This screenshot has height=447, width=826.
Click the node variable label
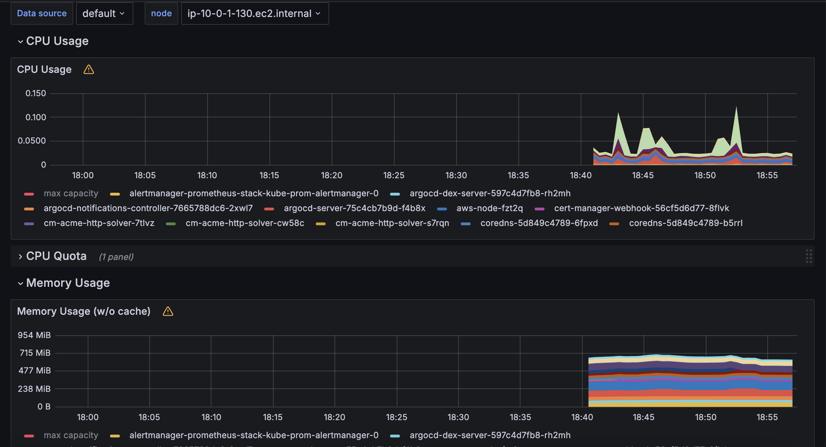[161, 14]
